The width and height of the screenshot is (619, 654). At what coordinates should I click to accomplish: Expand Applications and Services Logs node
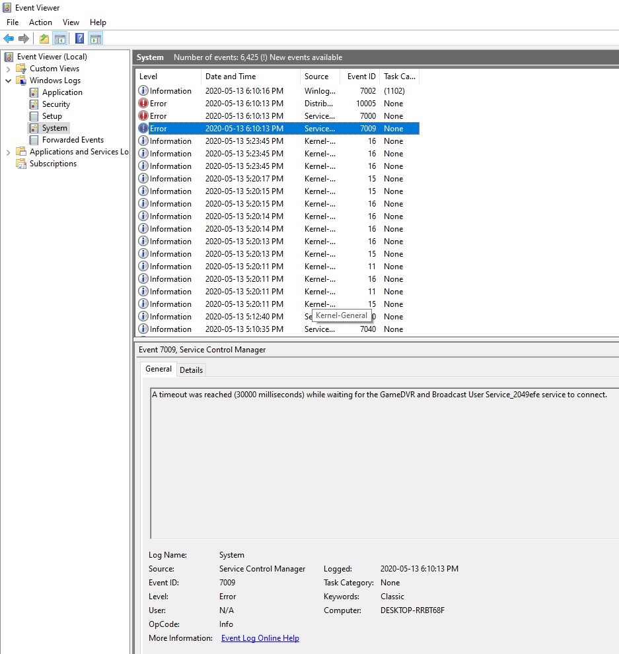click(x=8, y=152)
